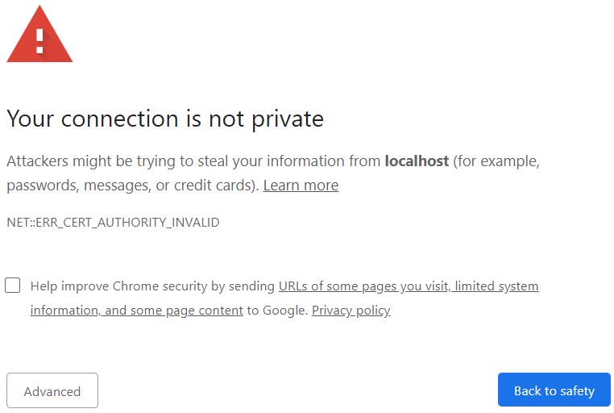Click the bold localhost hostname
Image resolution: width=614 pixels, height=413 pixels.
click(417, 161)
